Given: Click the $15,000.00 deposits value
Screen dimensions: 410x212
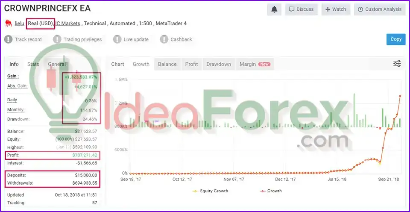Looking at the screenshot, I should 86,175.
